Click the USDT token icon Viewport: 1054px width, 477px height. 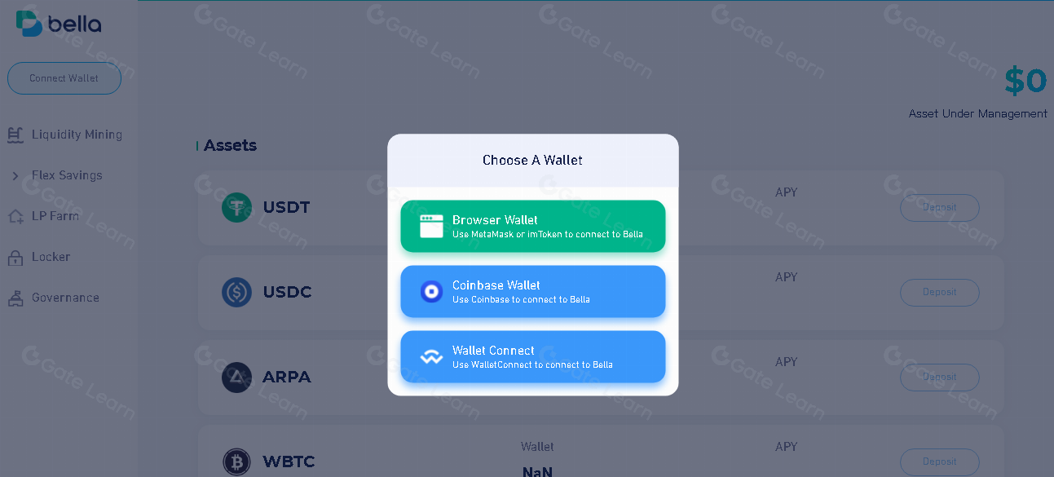click(236, 207)
